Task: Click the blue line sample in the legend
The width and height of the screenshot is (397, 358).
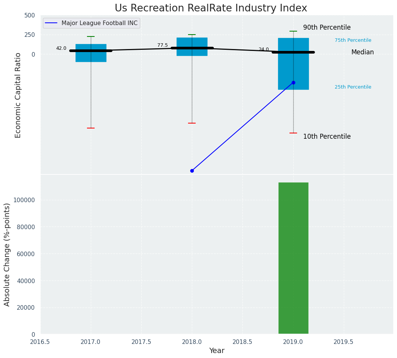Action: coord(51,23)
